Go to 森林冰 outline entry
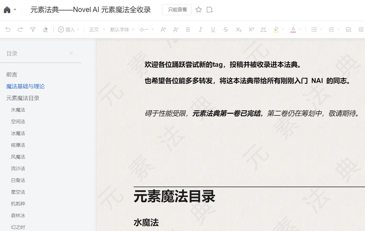 18,216
